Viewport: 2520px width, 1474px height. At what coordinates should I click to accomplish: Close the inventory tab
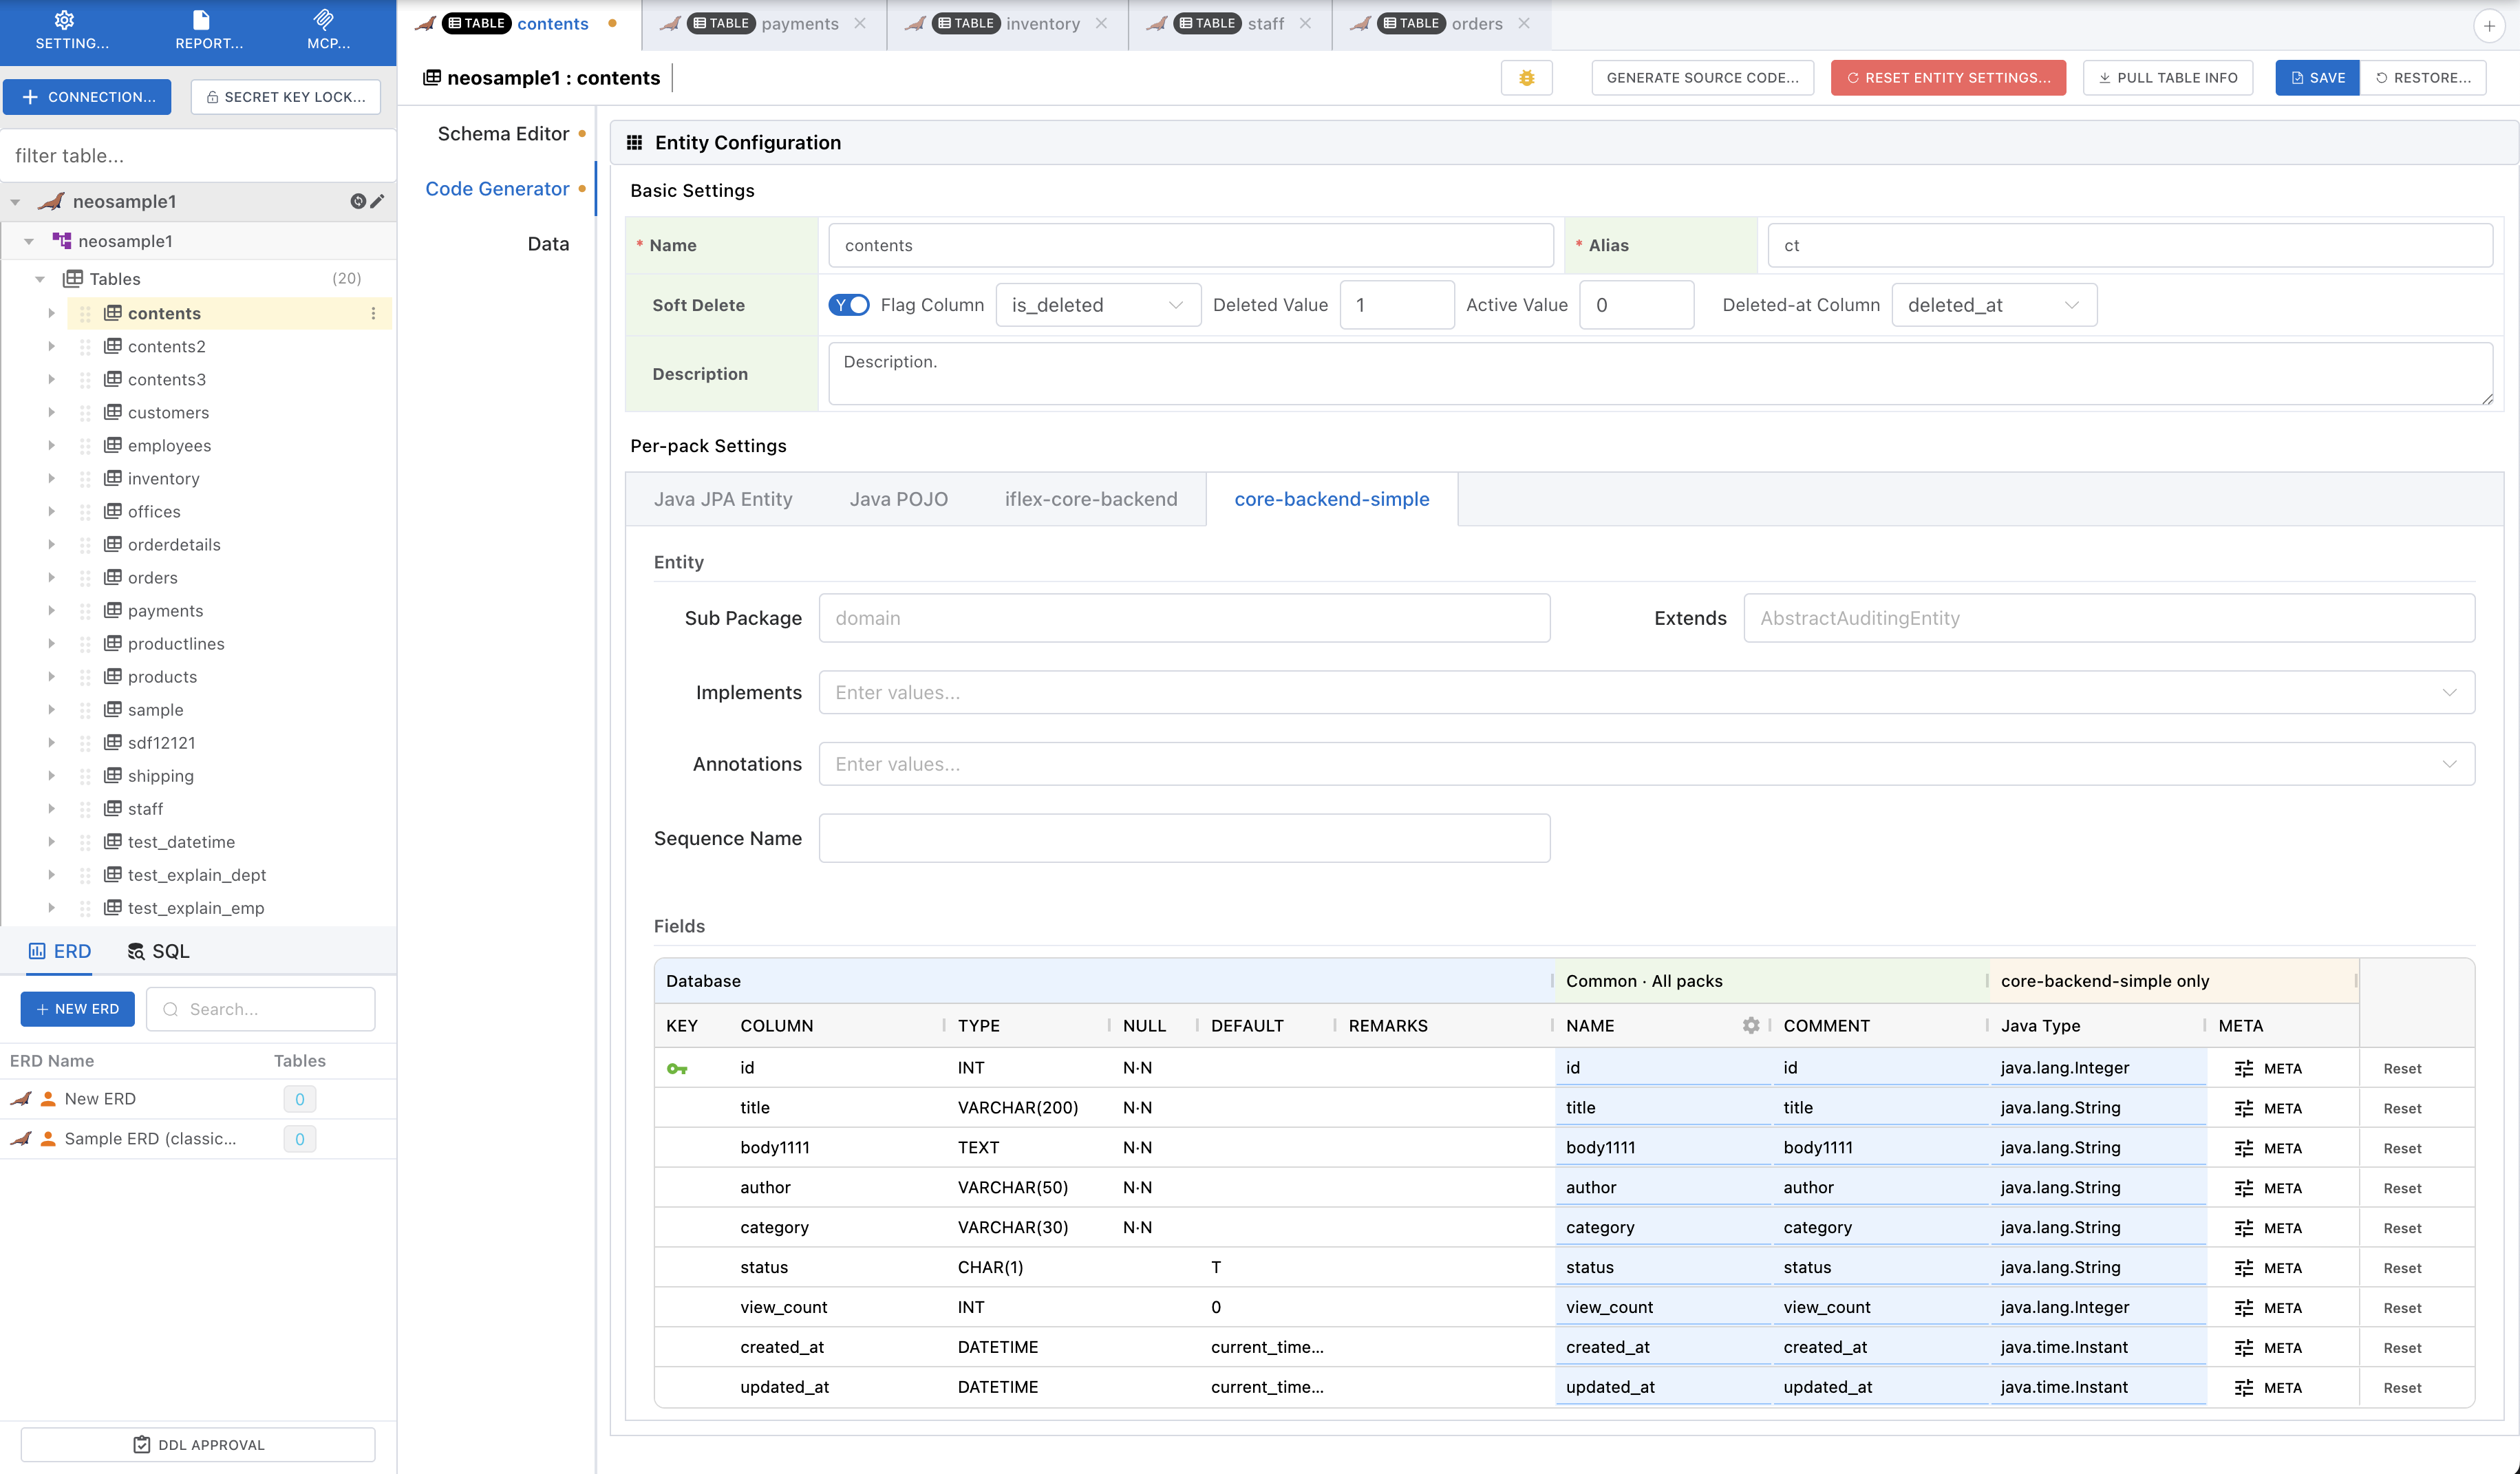[1101, 23]
